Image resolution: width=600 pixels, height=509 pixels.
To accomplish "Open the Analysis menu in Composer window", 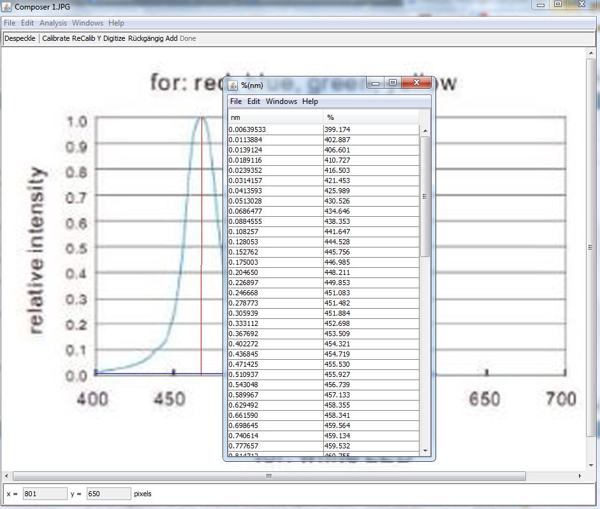I will click(53, 23).
